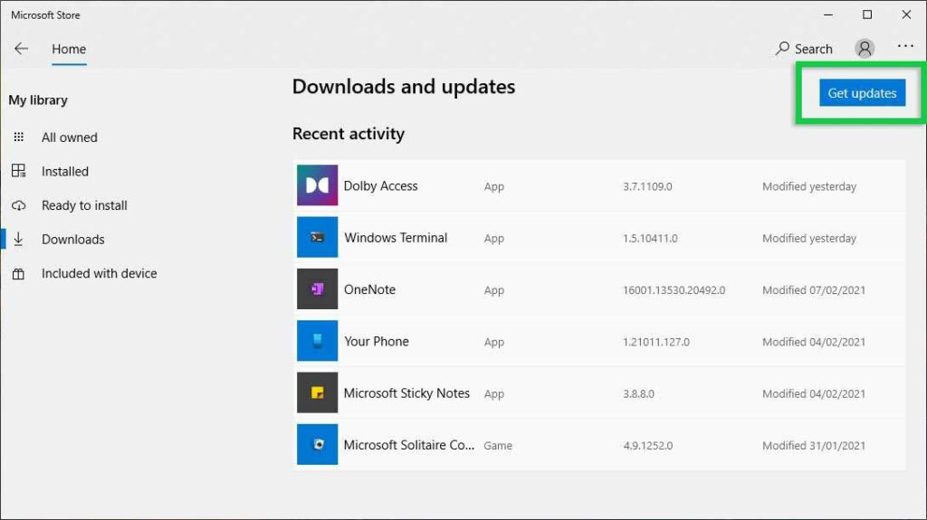Open the user account profile icon
Screen dimensions: 927x520
[865, 49]
